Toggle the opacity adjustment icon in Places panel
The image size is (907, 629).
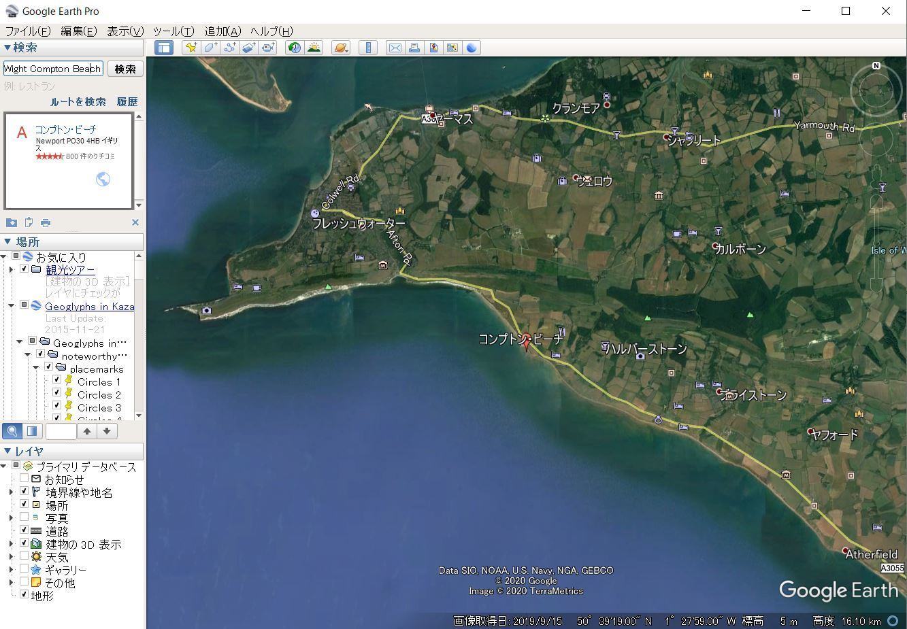click(32, 431)
